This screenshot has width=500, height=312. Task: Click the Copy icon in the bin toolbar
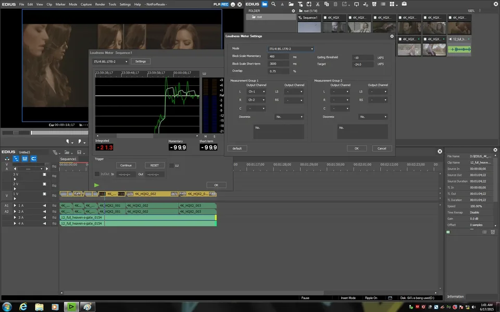tap(327, 4)
